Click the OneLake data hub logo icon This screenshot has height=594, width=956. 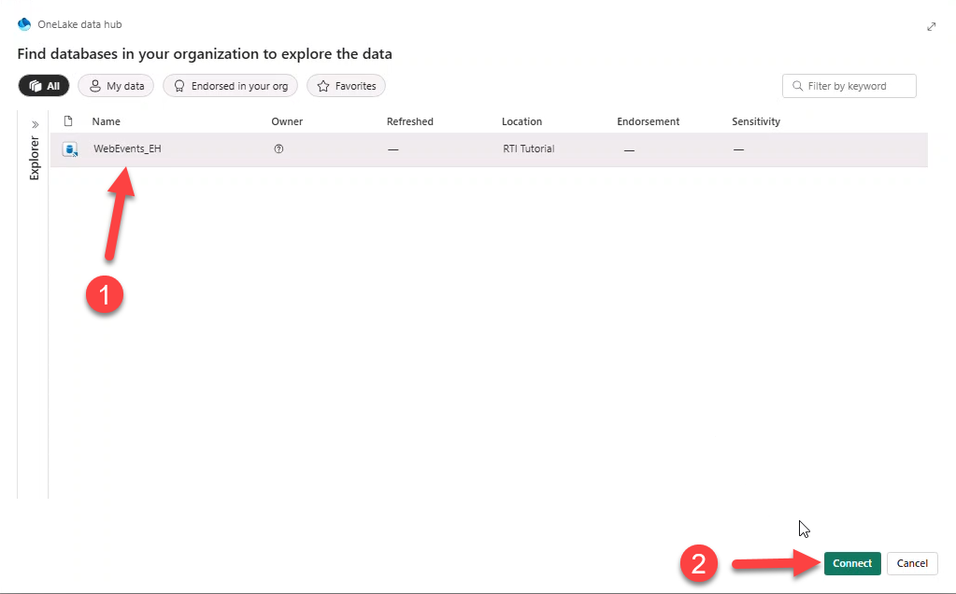tap(24, 24)
